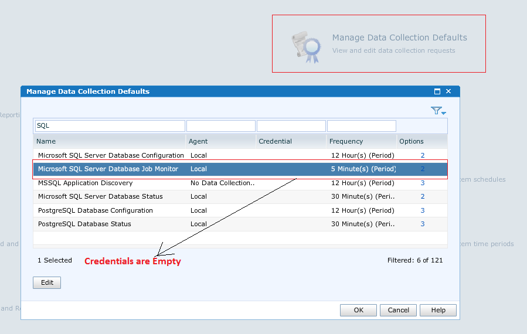This screenshot has height=334, width=527.
Task: Select Microsoft SQL Server Database Configuration row
Action: pos(240,155)
